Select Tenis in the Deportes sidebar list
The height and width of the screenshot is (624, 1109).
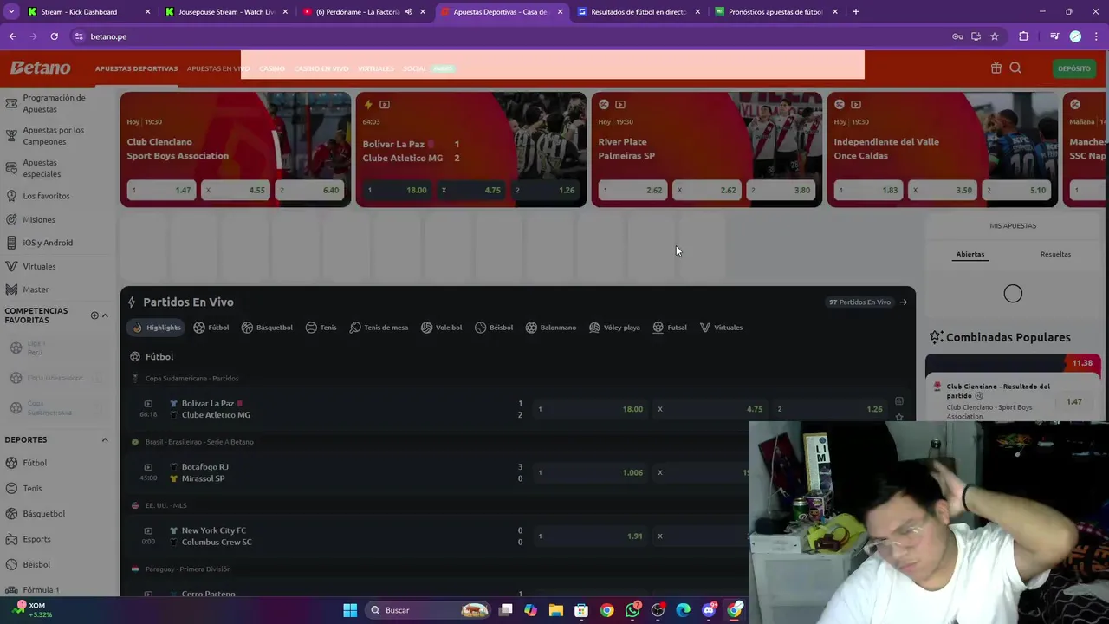click(x=32, y=488)
